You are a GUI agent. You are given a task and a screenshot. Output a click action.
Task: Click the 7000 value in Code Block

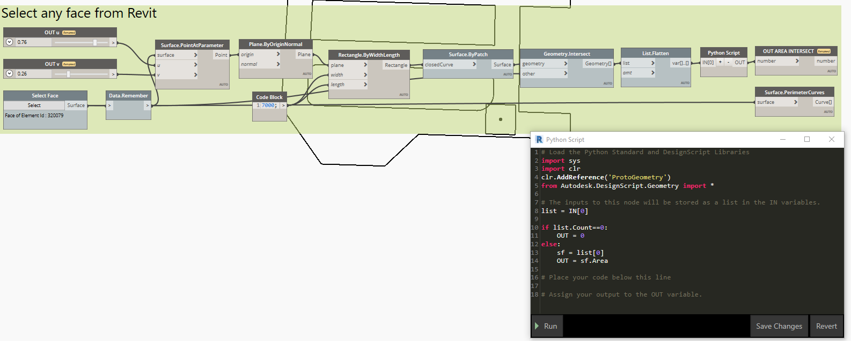pyautogui.click(x=269, y=105)
